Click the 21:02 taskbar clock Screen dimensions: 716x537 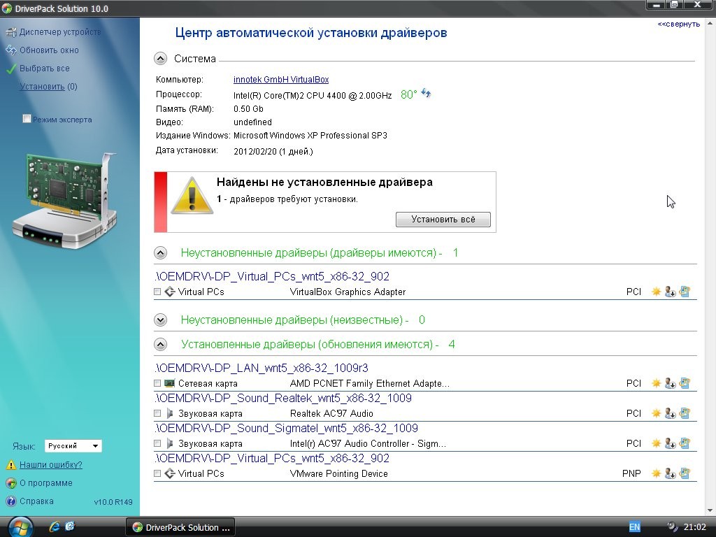point(694,527)
